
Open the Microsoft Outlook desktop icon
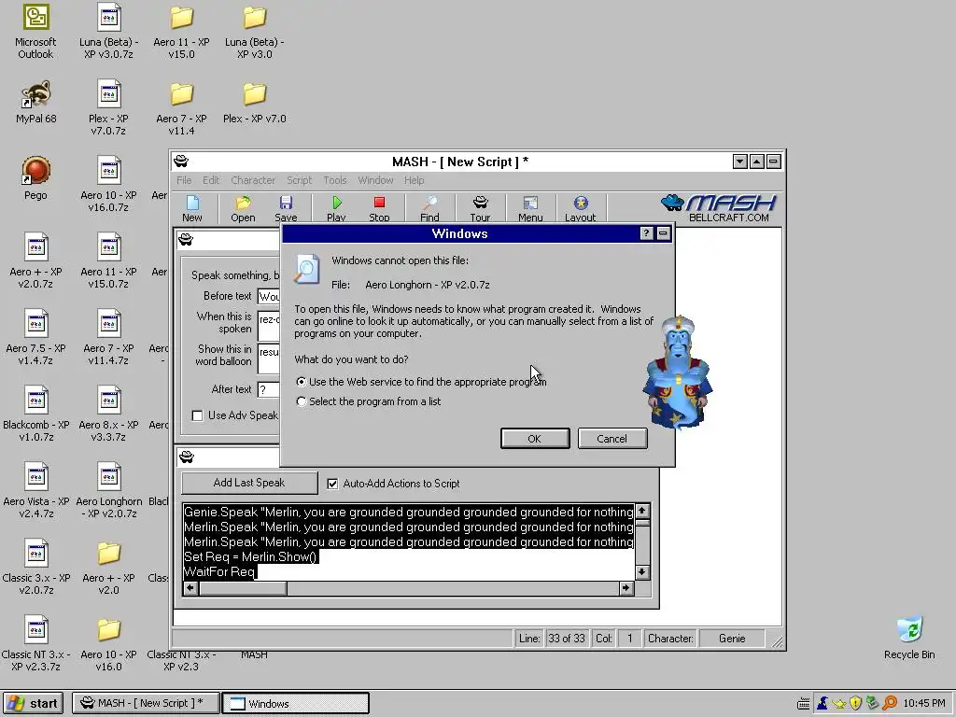coord(35,33)
